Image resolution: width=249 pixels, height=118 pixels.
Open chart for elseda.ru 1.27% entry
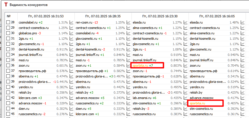tap(185, 23)
